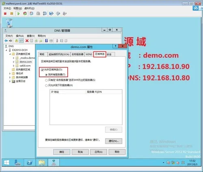Open the 视图(W) menu in console window
203x172 pixels.
tap(17, 8)
